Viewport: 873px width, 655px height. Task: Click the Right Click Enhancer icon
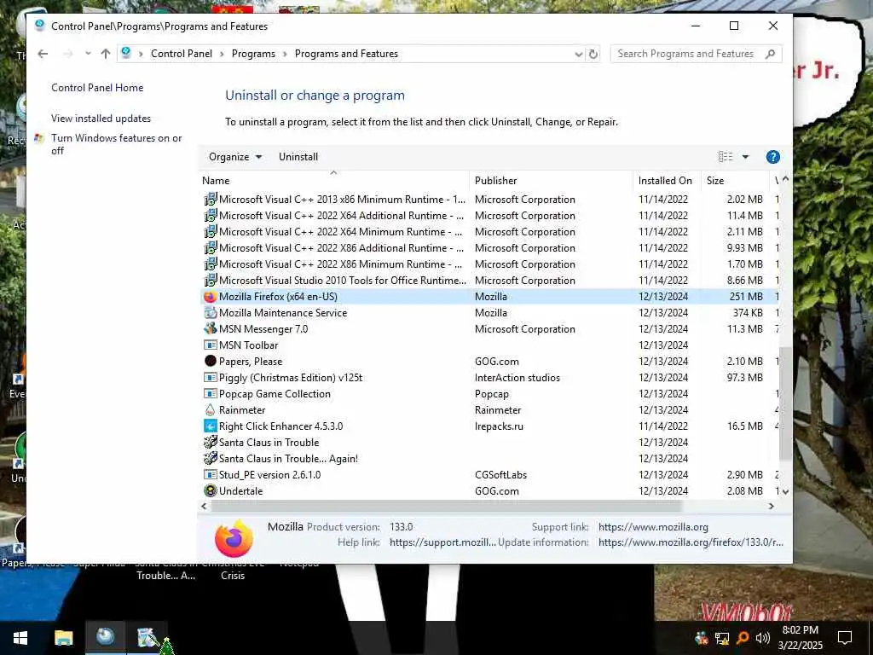[x=210, y=426]
